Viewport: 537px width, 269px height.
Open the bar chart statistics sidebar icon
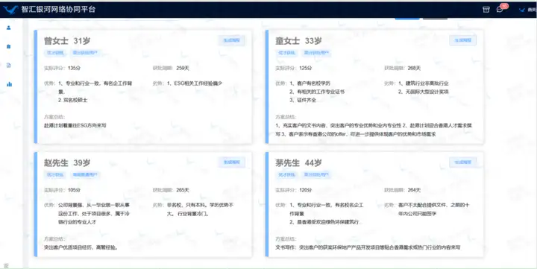click(9, 84)
